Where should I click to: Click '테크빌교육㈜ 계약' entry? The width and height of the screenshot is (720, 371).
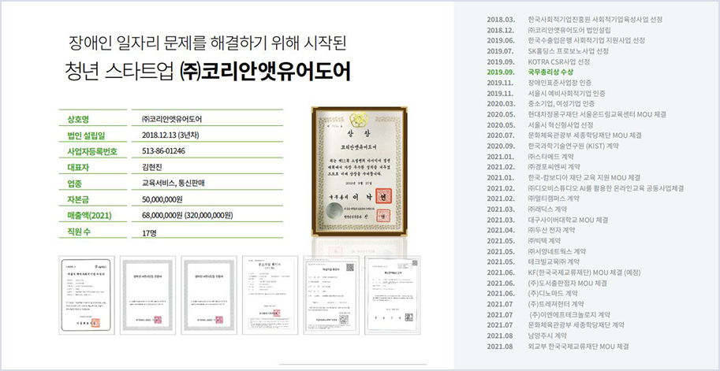(x=554, y=262)
